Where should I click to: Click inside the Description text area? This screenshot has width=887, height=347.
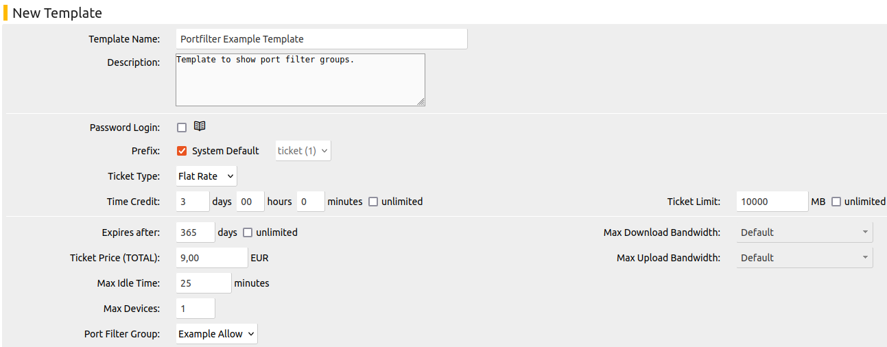point(300,80)
